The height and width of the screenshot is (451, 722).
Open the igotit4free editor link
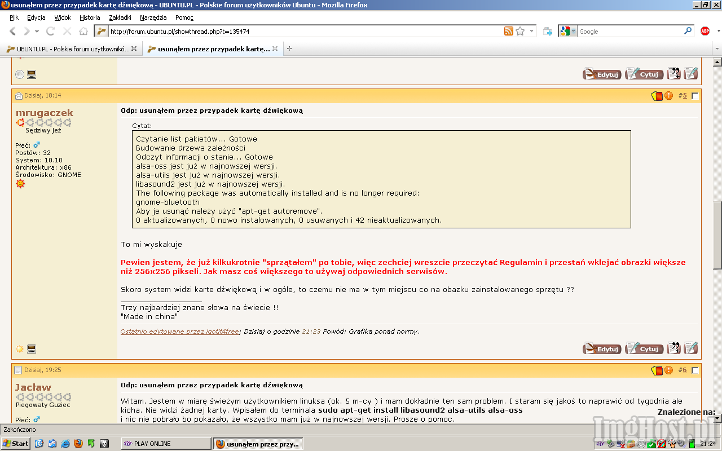[x=180, y=331]
